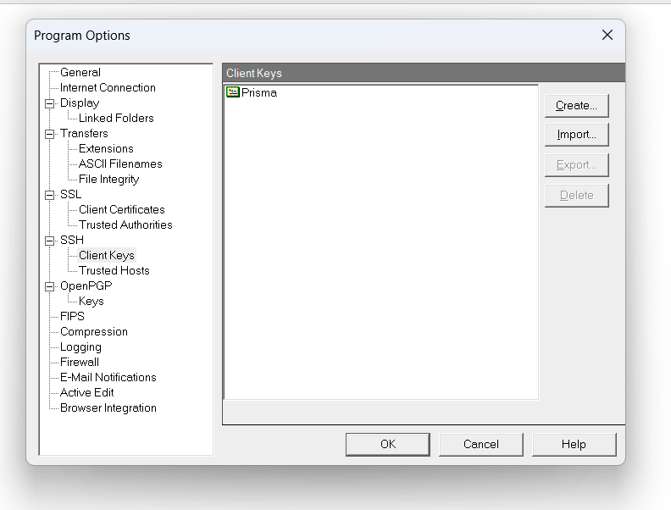This screenshot has width=671, height=510.
Task: Select E-Mail Notifications page
Action: 108,377
